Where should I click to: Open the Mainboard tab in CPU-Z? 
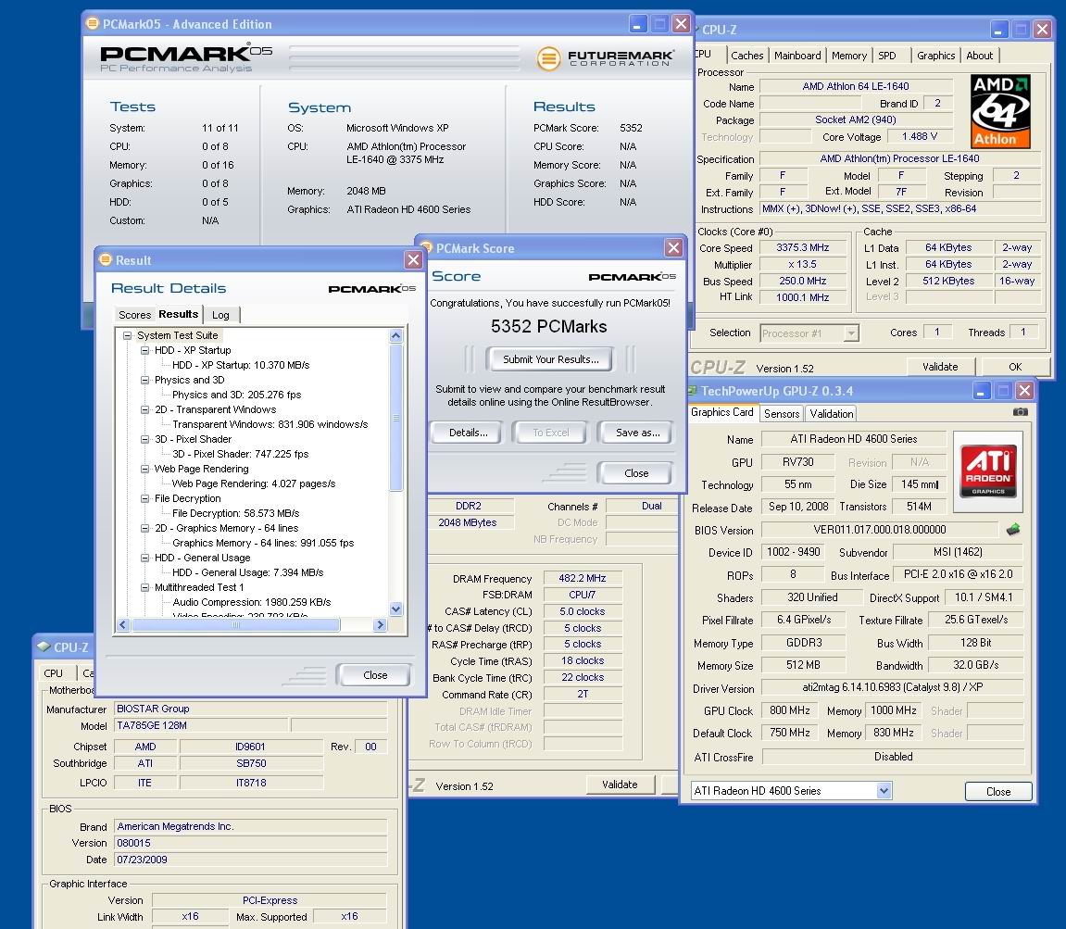point(797,56)
